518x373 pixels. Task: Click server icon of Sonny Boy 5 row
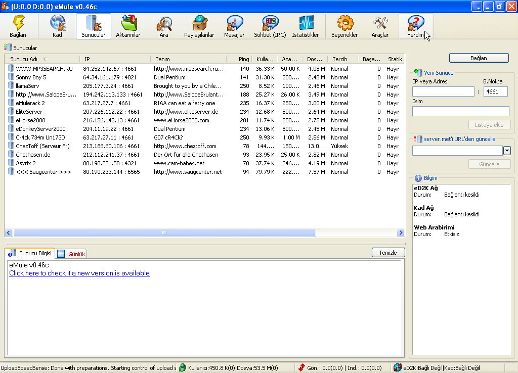pos(11,77)
